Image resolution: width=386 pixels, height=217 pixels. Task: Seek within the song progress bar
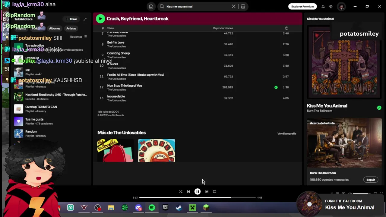(x=198, y=198)
